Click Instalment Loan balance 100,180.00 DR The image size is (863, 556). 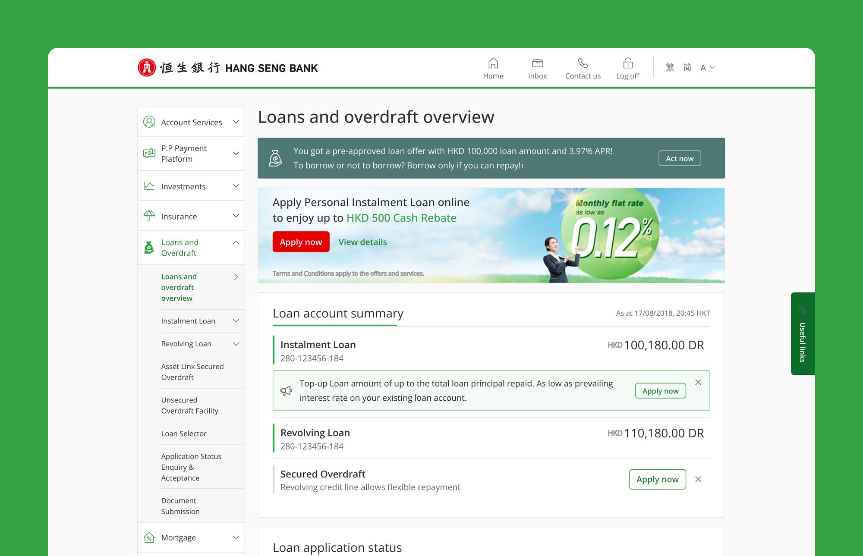tap(656, 345)
